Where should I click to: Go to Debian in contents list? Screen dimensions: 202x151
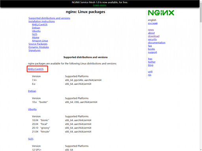(x=36, y=28)
